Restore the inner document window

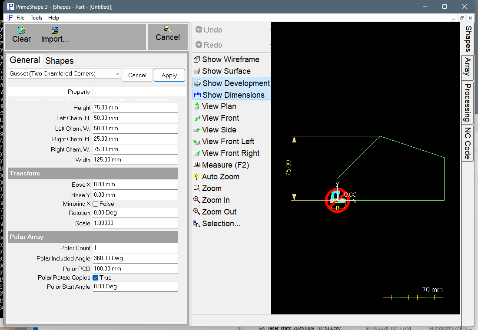[462, 18]
